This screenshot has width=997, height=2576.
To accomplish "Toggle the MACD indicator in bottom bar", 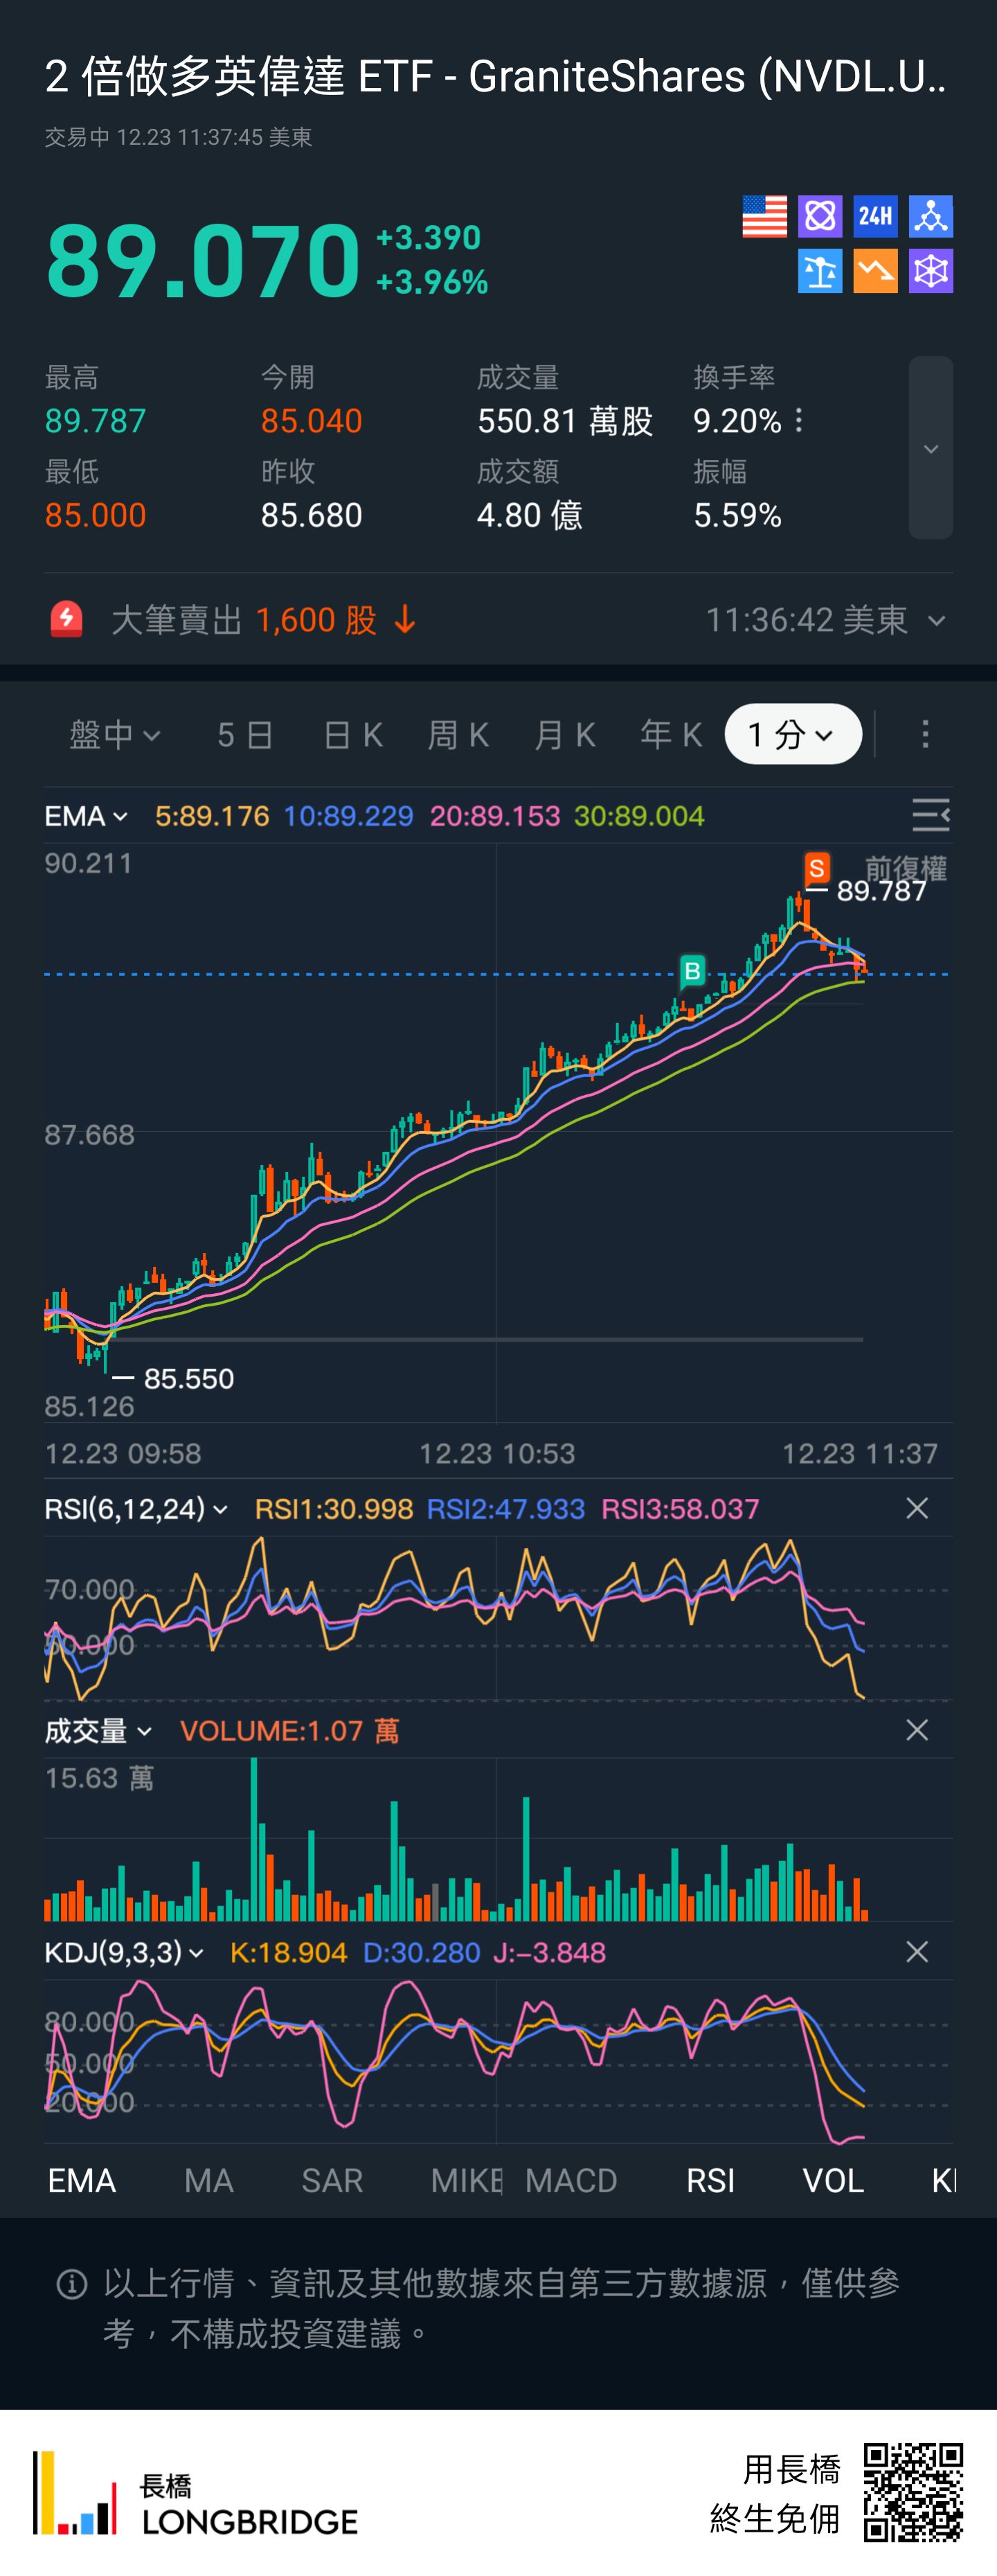I will click(x=571, y=2180).
